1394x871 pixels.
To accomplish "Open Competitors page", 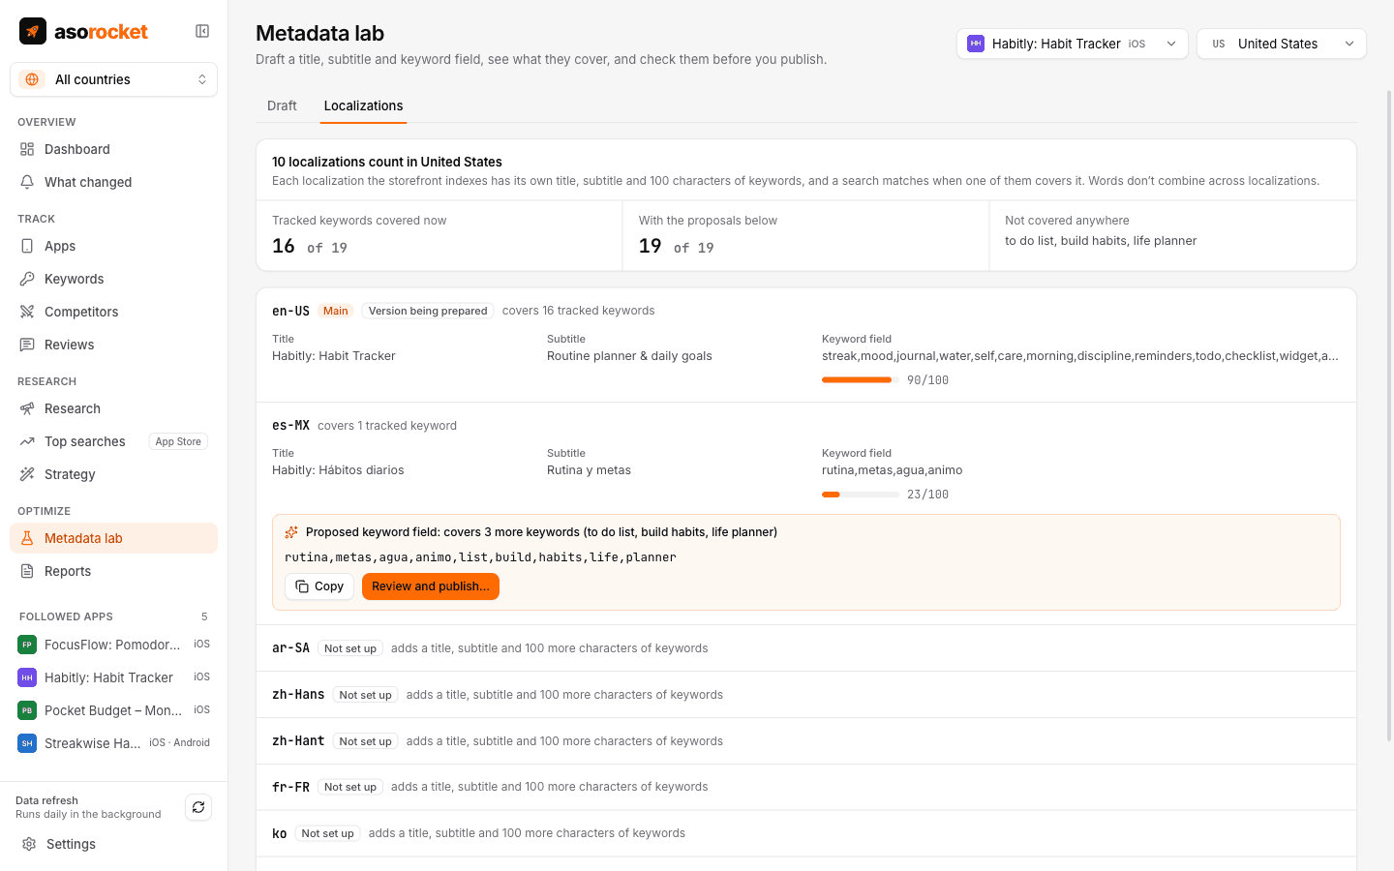I will [113, 312].
